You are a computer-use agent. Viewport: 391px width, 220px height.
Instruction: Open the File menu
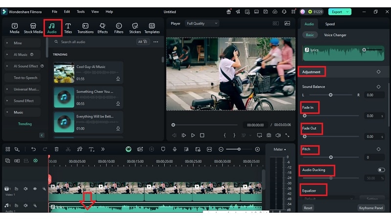(x=55, y=11)
